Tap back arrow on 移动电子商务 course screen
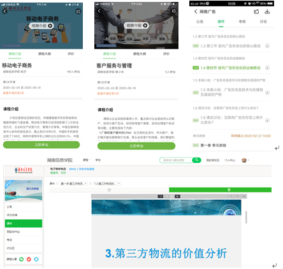283x269 pixels. pos(4,11)
